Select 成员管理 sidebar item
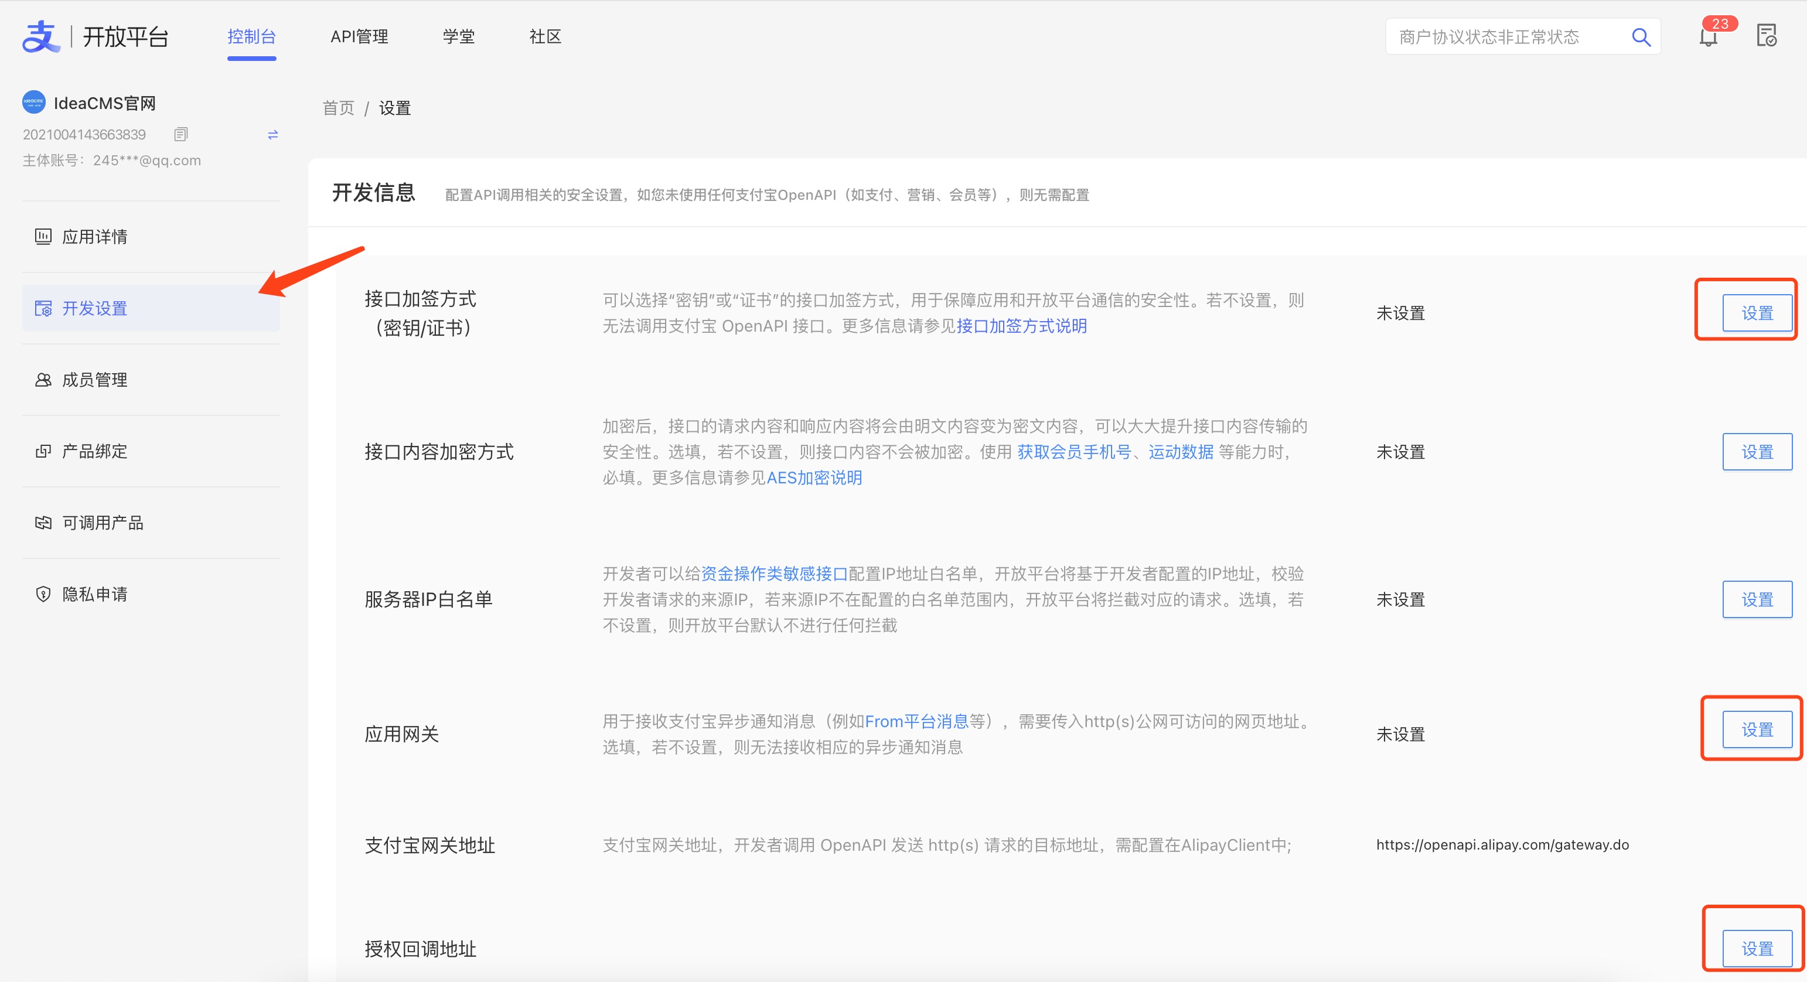The image size is (1807, 982). (95, 380)
